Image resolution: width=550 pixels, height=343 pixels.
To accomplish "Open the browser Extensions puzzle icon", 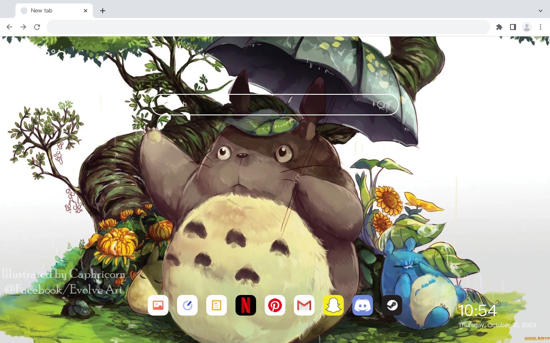I will (x=499, y=27).
